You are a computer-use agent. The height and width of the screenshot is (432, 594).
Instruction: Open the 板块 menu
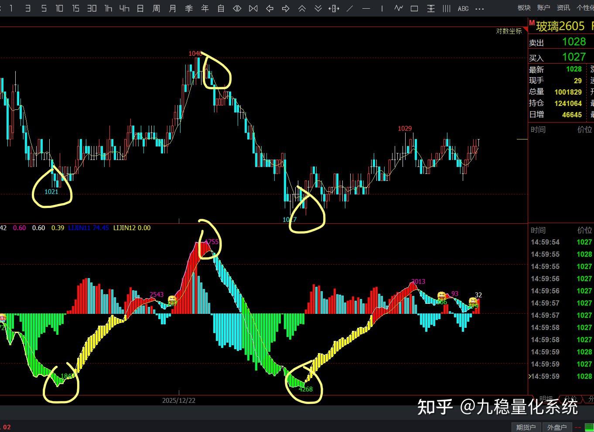[524, 7]
